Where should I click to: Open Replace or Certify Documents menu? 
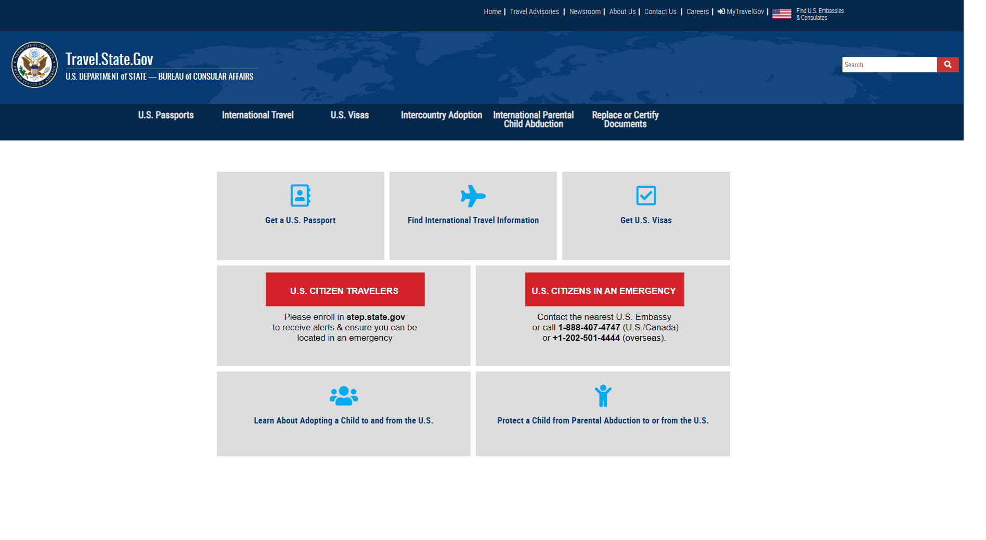tap(625, 119)
